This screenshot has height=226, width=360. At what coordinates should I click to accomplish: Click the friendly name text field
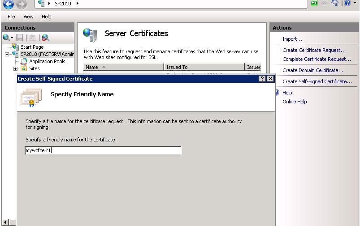click(x=103, y=150)
